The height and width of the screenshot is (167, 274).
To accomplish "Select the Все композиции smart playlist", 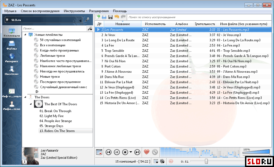I will tap(52, 45).
